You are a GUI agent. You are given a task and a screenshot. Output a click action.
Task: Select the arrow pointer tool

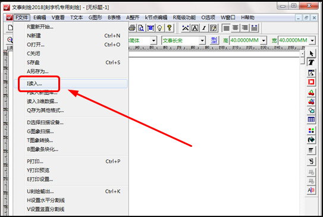coord(311,54)
